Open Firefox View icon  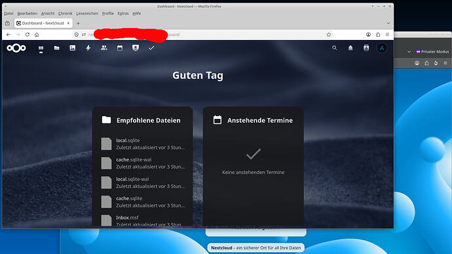click(7, 23)
